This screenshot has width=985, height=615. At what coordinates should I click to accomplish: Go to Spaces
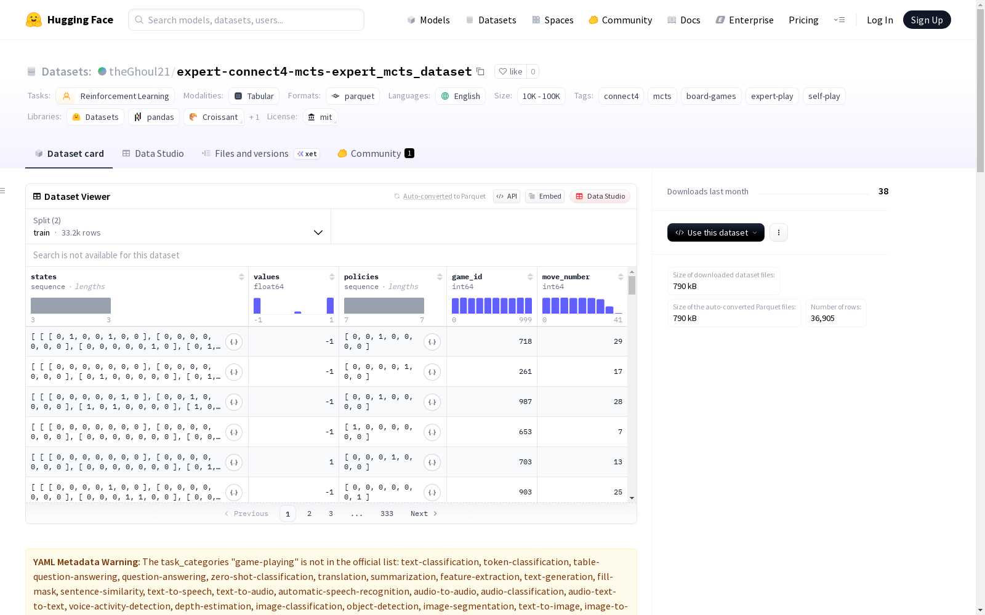click(x=552, y=20)
